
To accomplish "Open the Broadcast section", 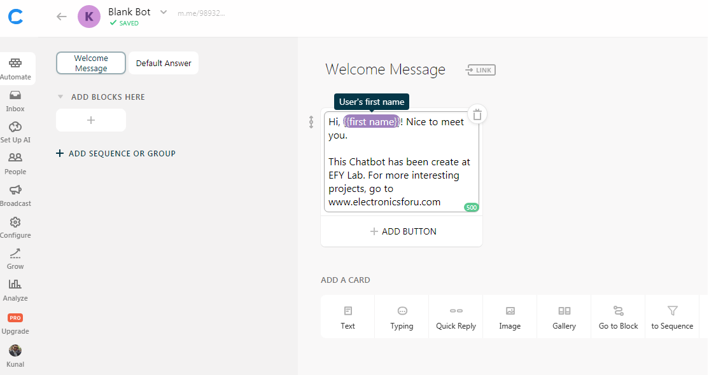I will [x=15, y=195].
